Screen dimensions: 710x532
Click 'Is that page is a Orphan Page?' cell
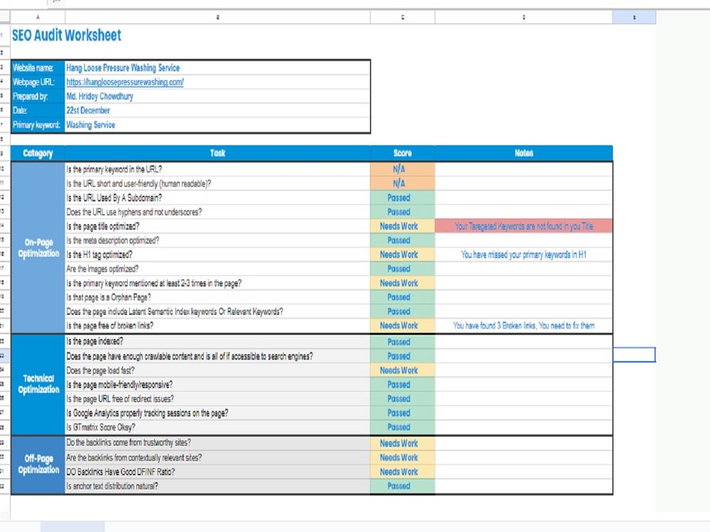tap(217, 297)
